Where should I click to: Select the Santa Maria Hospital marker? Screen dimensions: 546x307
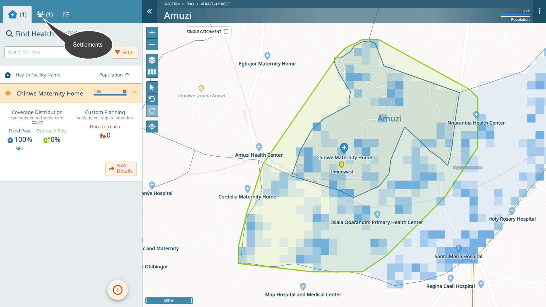tap(458, 248)
